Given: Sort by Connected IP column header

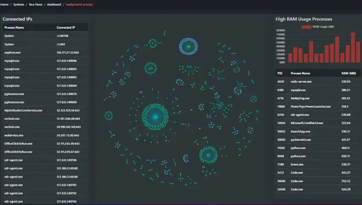Looking at the screenshot, I should click(66, 28).
